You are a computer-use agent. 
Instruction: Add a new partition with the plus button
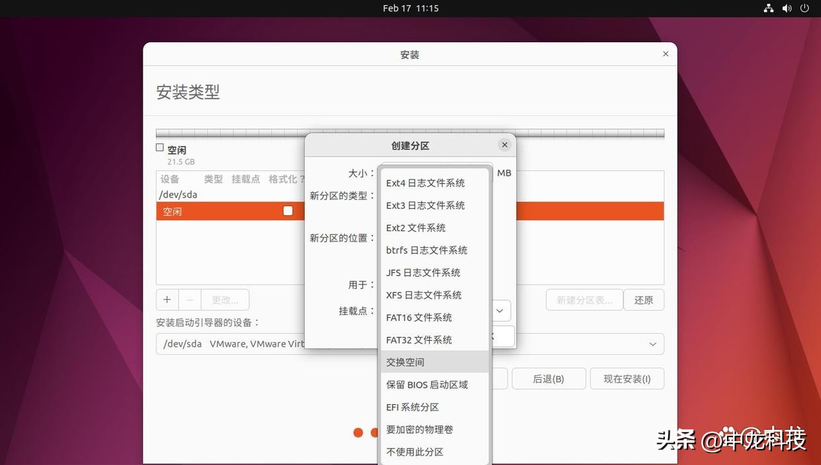pyautogui.click(x=167, y=299)
